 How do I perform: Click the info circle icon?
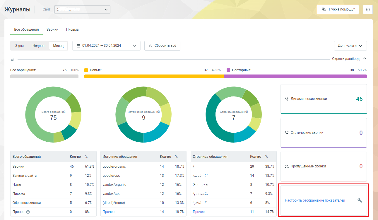(x=368, y=10)
